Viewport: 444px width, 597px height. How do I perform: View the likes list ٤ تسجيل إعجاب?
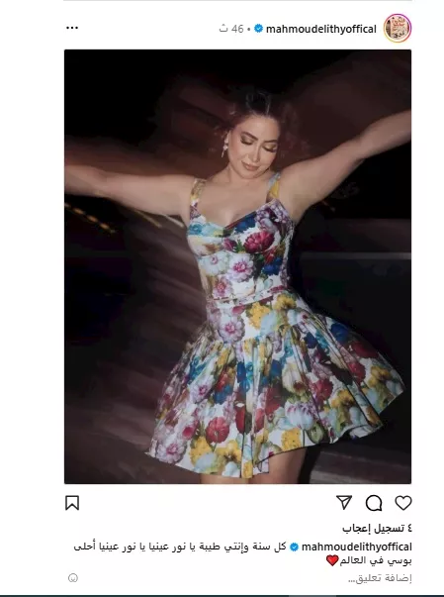(377, 528)
